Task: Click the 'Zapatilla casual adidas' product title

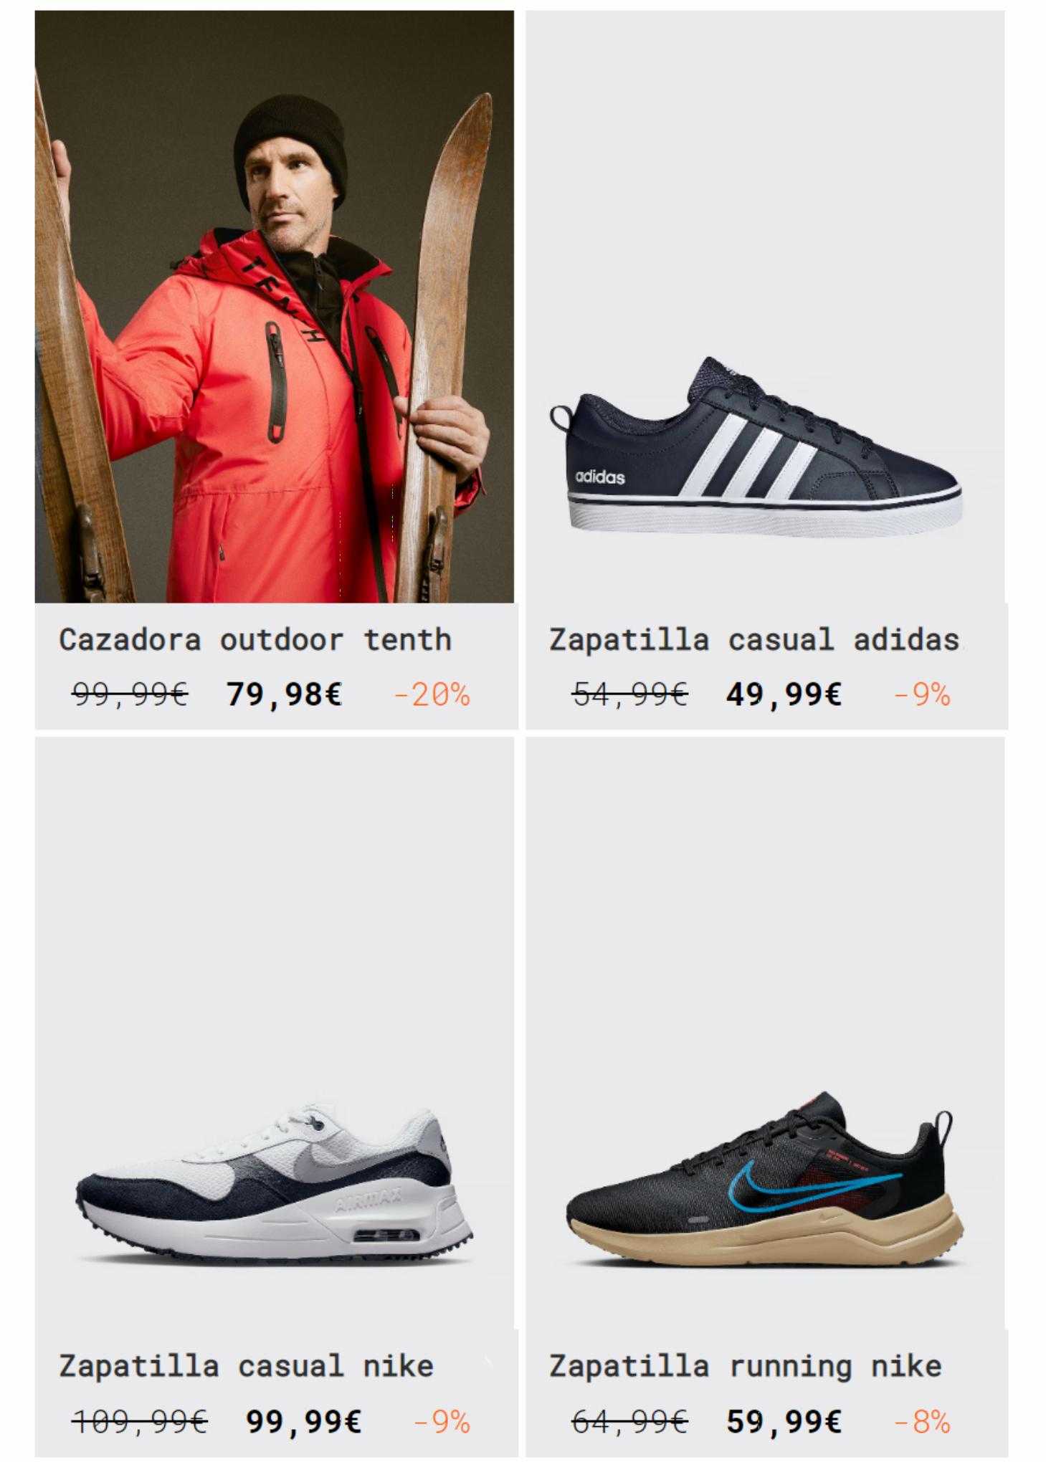Action: (755, 639)
